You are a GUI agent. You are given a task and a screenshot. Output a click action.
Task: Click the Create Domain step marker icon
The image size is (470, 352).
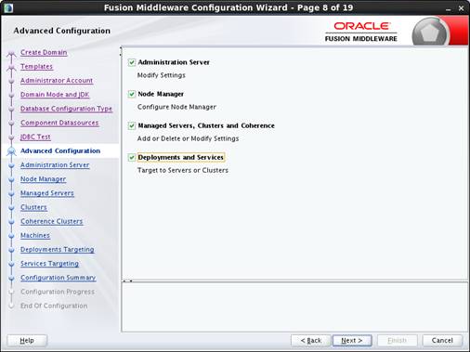click(x=11, y=54)
